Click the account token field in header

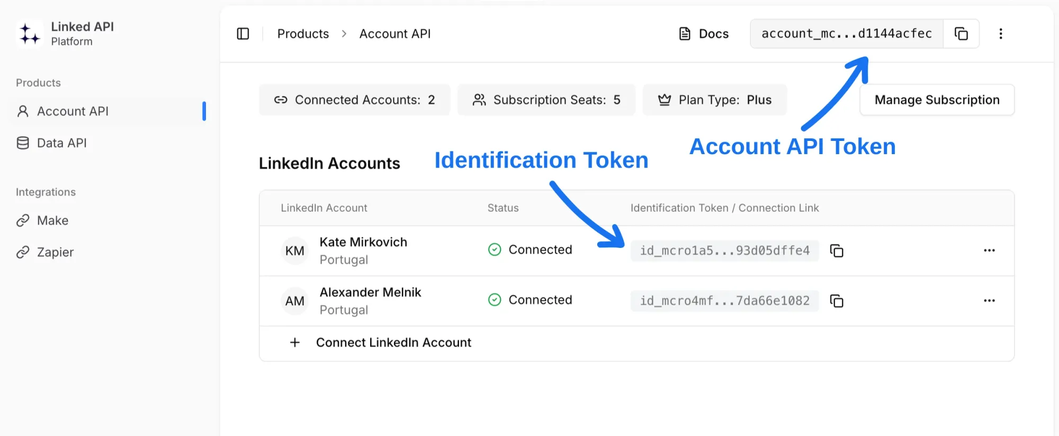click(x=847, y=34)
